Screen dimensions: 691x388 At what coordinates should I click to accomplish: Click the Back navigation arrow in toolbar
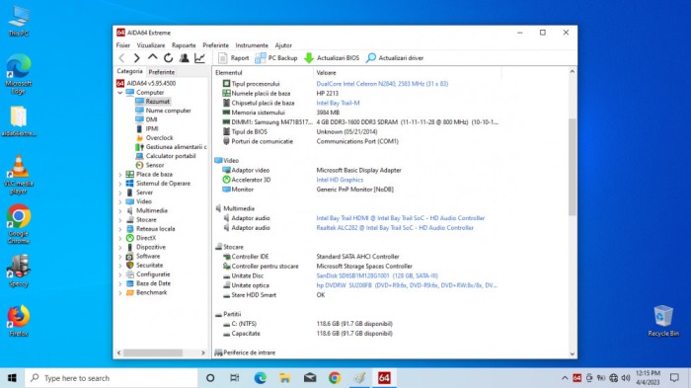point(122,58)
